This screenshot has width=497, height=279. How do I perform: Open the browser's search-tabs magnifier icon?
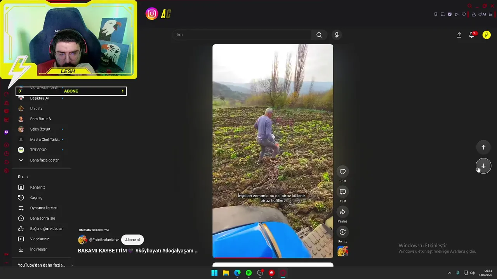pos(469,6)
